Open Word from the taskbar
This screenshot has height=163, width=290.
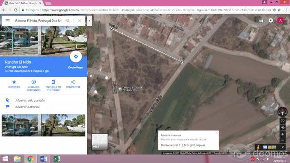coord(43,159)
